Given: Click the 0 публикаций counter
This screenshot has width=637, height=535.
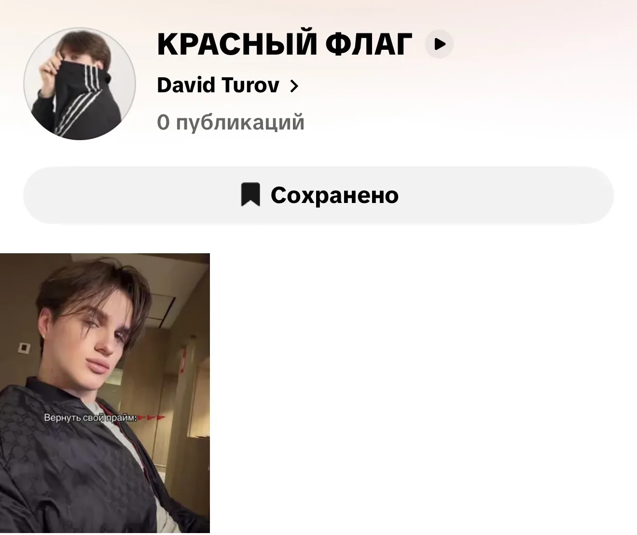Looking at the screenshot, I should click(x=231, y=122).
